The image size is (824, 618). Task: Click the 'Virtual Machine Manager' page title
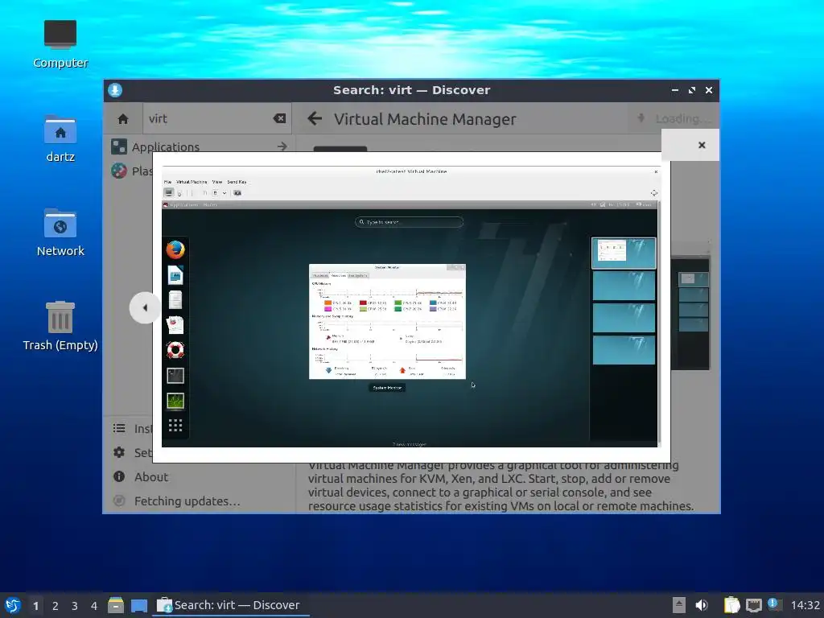pos(425,119)
